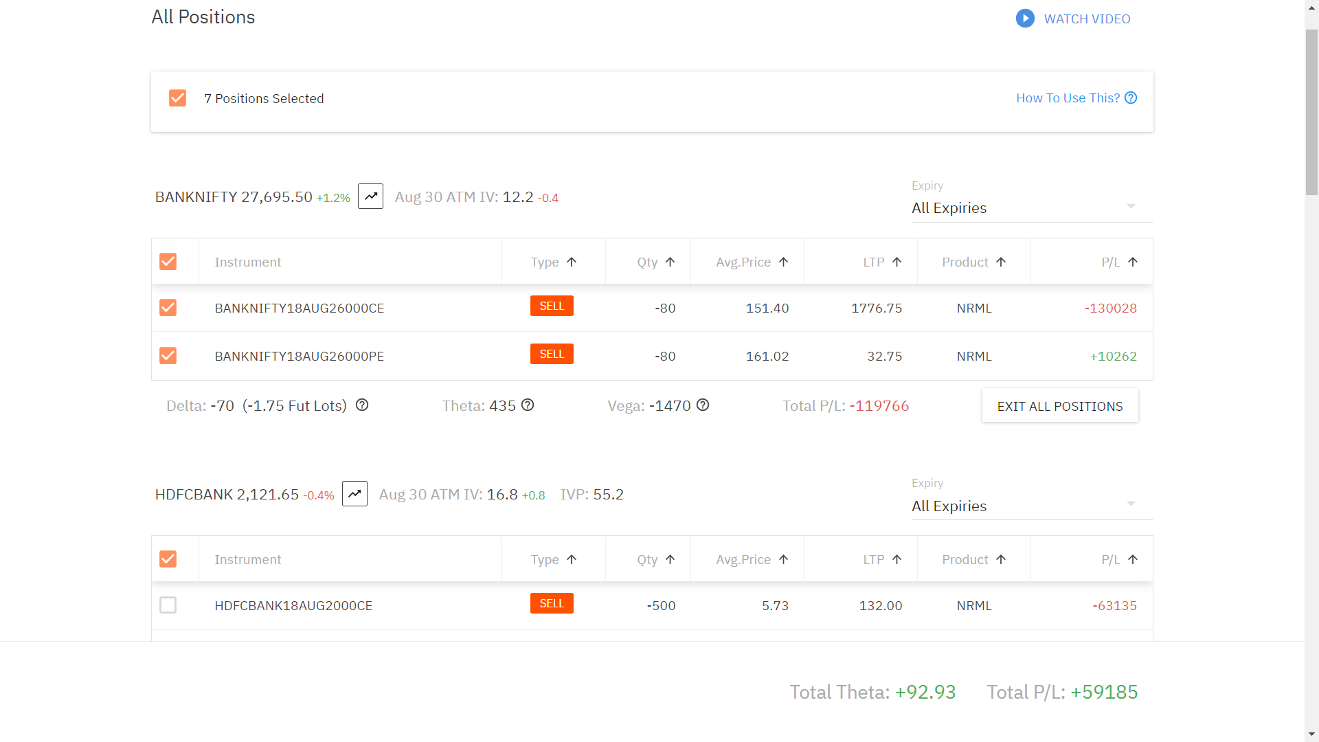Sort HDFCBANK table by P/L arrow
Screen dimensions: 1319x742
1133,559
